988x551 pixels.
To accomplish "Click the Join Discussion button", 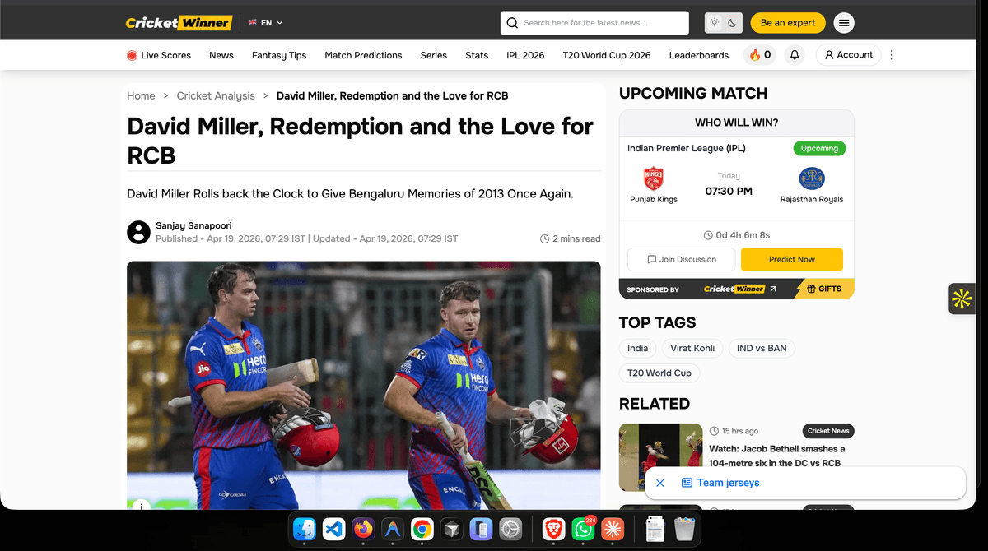I will [682, 259].
